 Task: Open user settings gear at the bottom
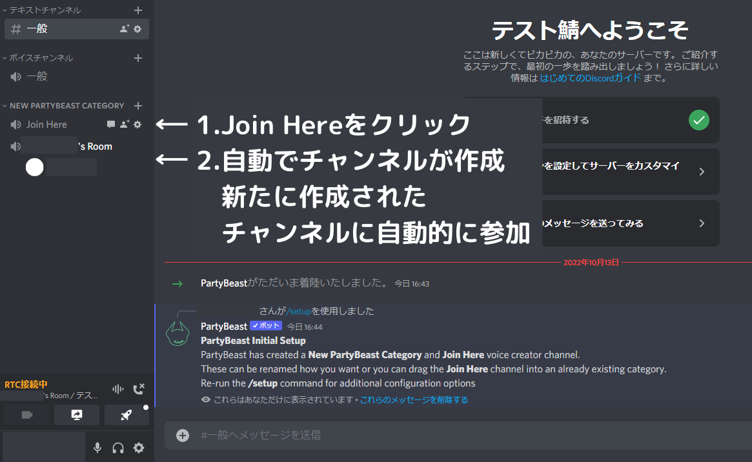[x=139, y=447]
